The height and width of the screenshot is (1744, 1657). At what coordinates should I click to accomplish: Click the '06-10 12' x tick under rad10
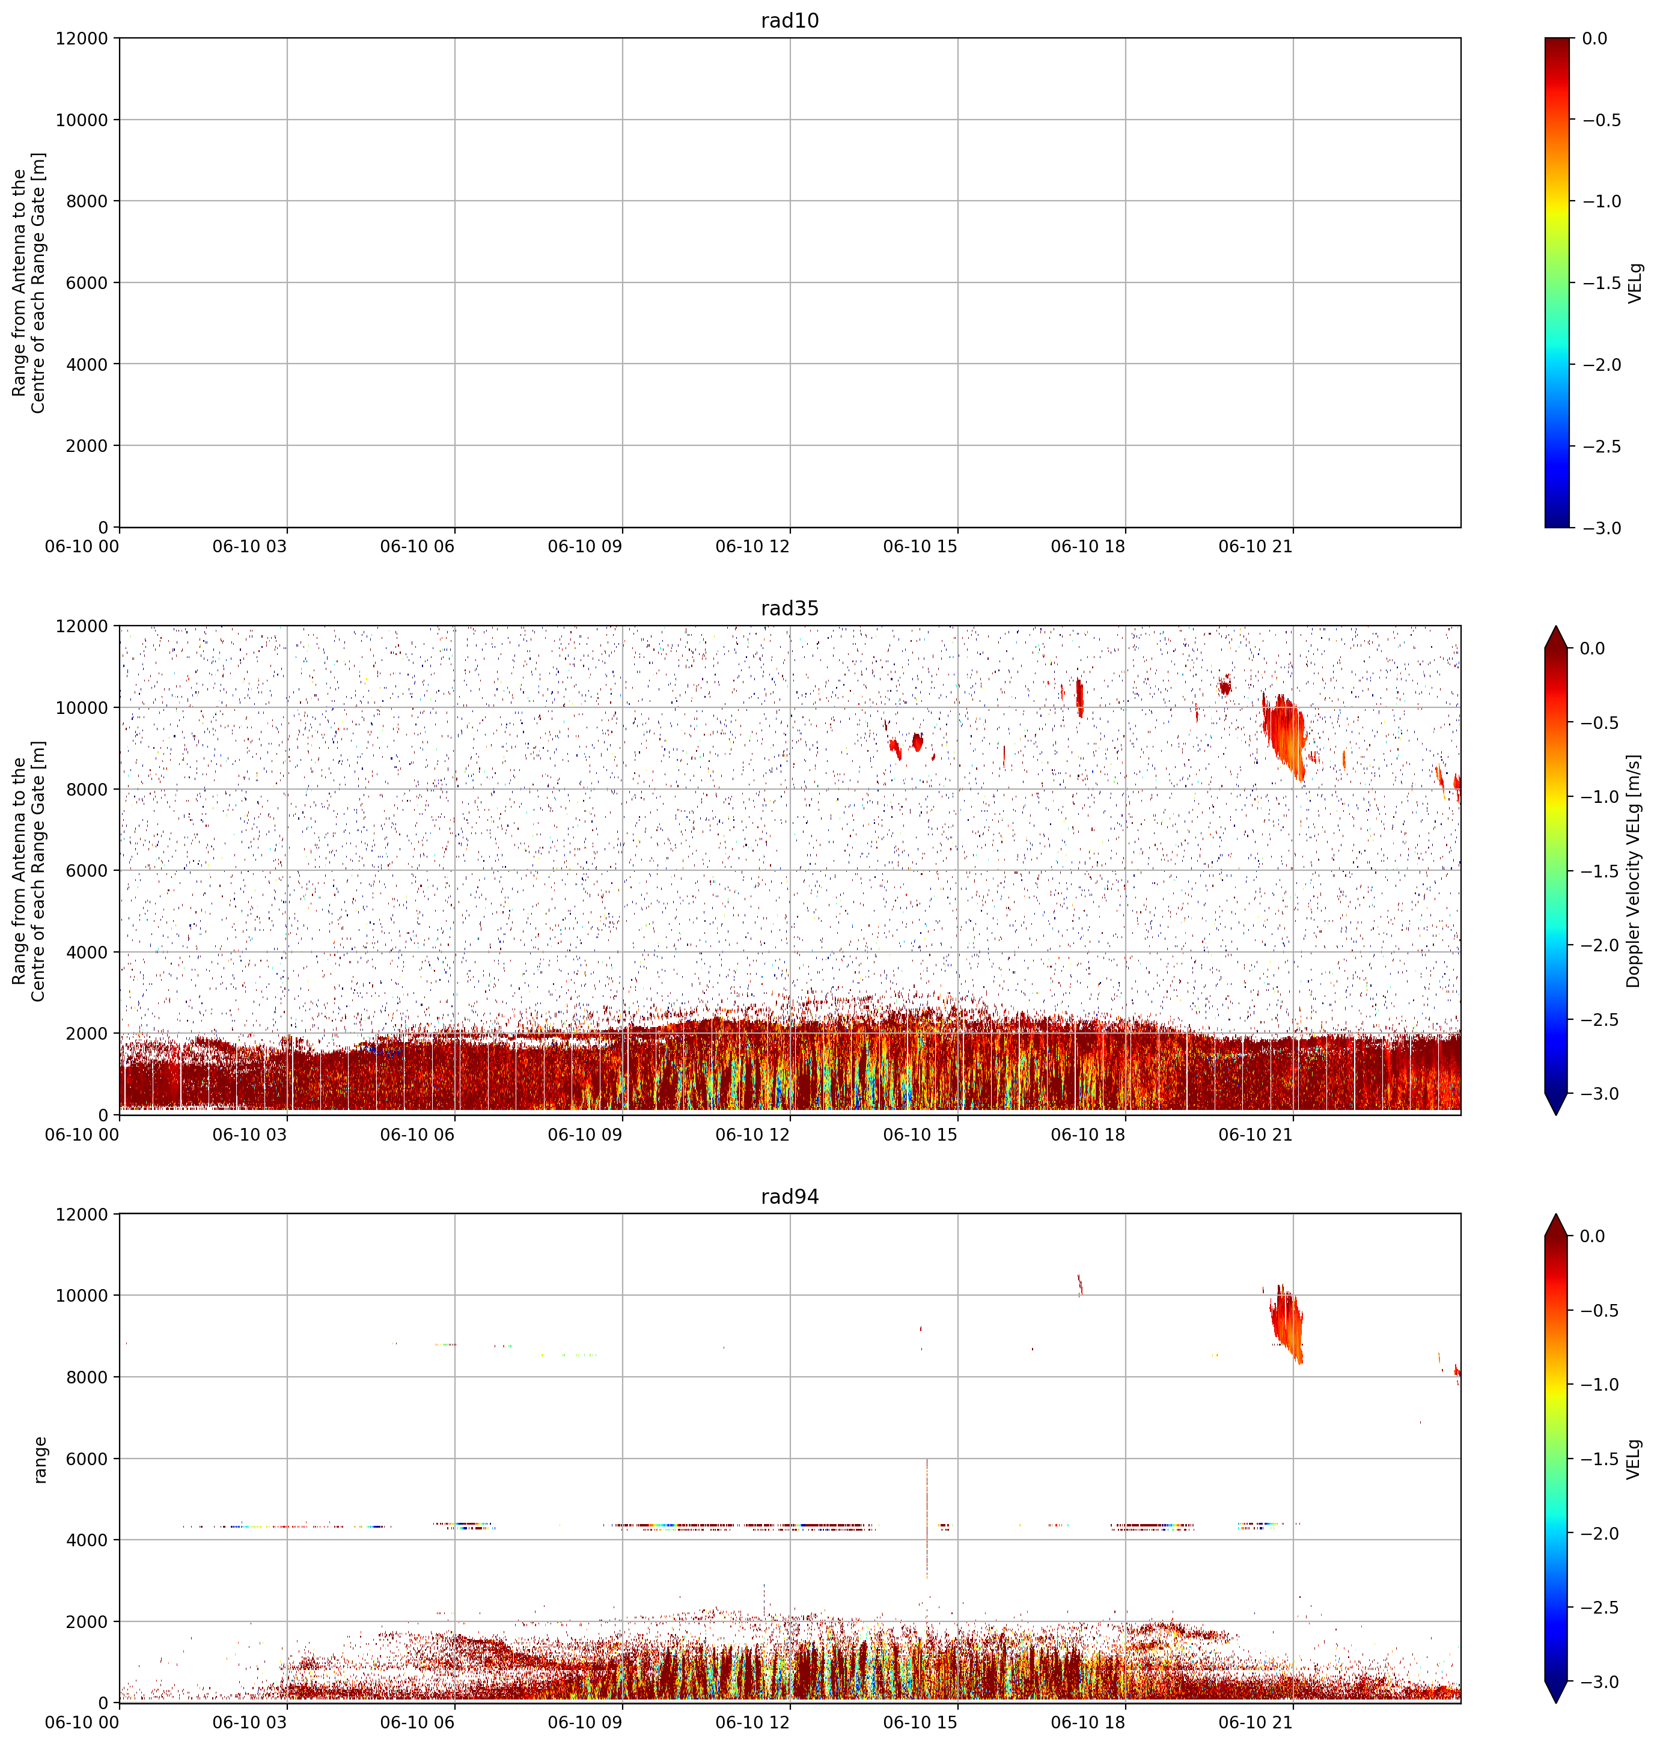tap(752, 547)
